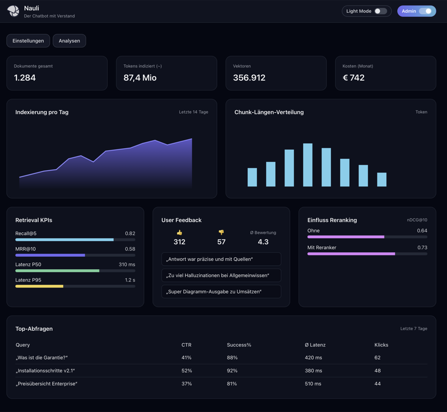Select the quote „Antwort war präzise und mit Quellen“
This screenshot has height=412, width=447.
[221, 259]
